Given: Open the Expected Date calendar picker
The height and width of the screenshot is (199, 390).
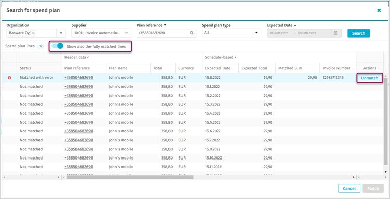Looking at the screenshot, I should point(335,33).
